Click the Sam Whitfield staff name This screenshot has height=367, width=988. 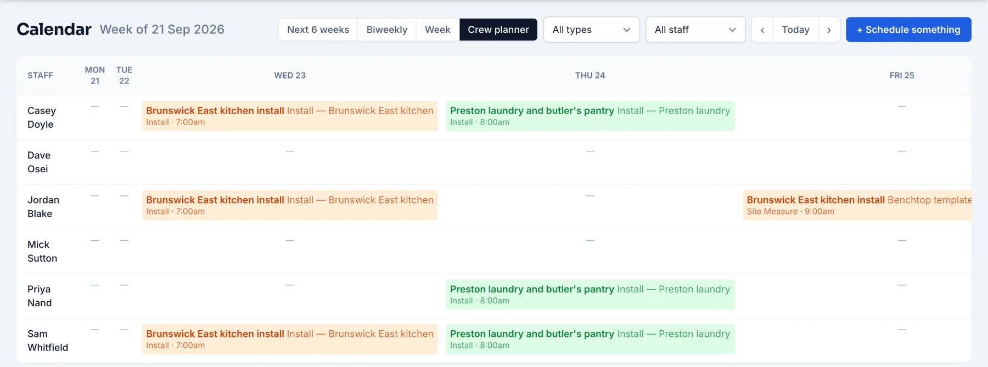click(x=48, y=341)
